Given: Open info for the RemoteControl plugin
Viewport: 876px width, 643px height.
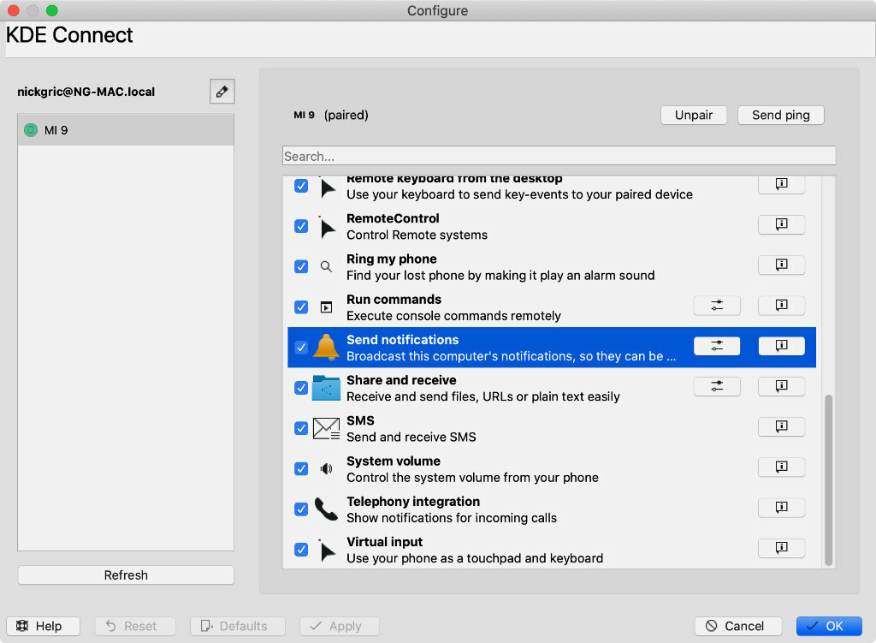Looking at the screenshot, I should (x=781, y=224).
